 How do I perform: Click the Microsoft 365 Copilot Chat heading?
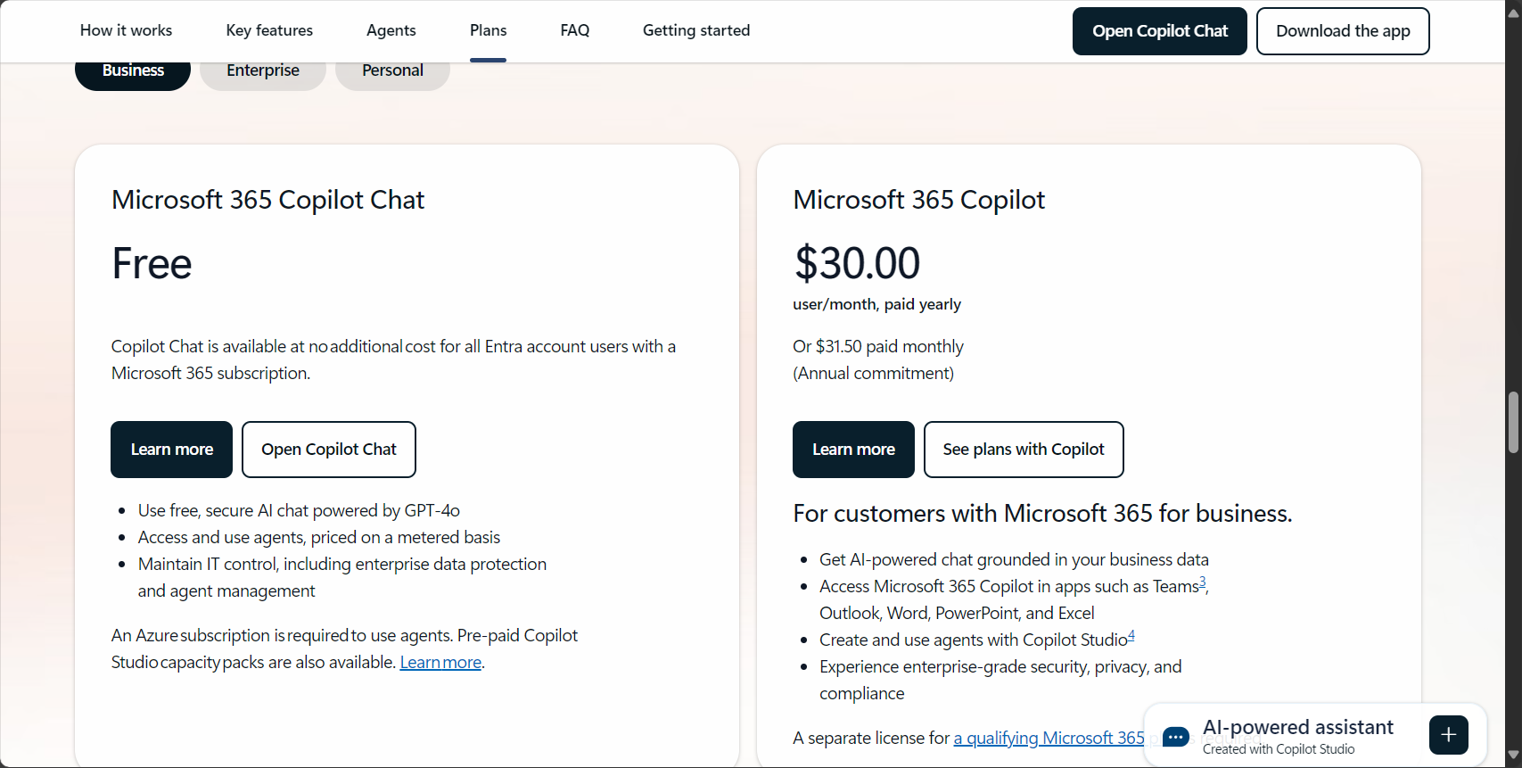[267, 200]
